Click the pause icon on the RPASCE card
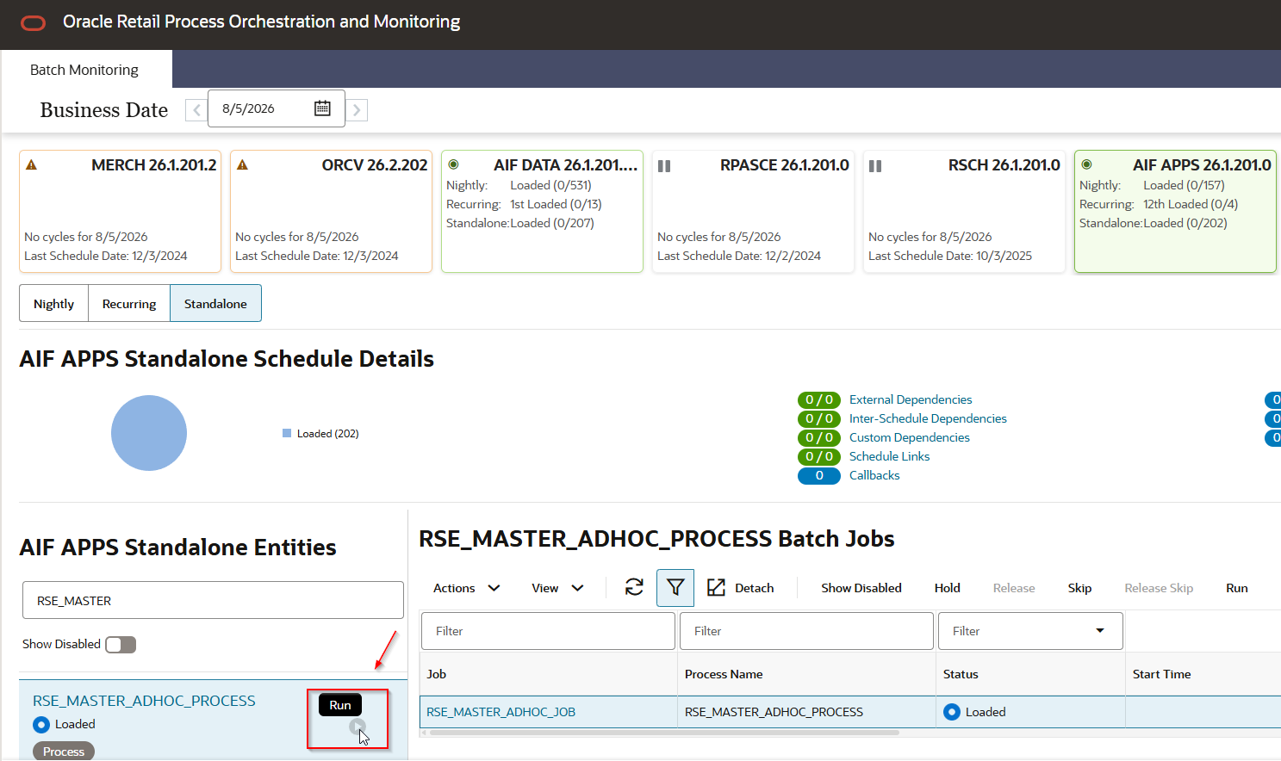 click(664, 166)
